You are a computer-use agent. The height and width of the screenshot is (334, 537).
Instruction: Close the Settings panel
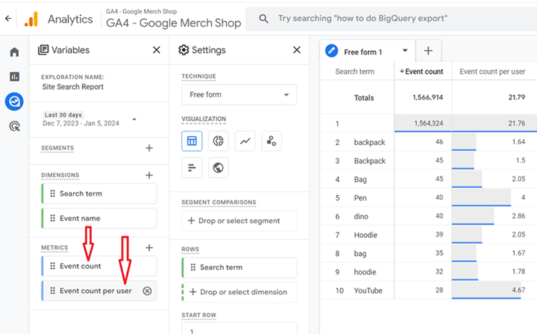tap(297, 50)
